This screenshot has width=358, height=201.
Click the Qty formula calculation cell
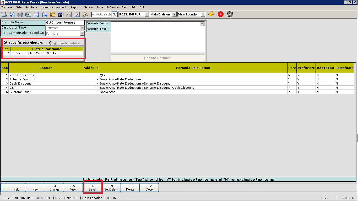pos(193,75)
